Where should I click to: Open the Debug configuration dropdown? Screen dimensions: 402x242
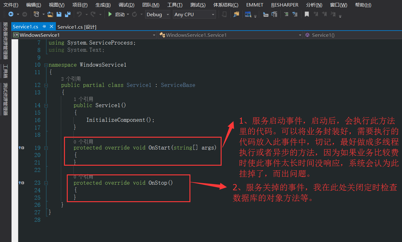[x=158, y=14]
